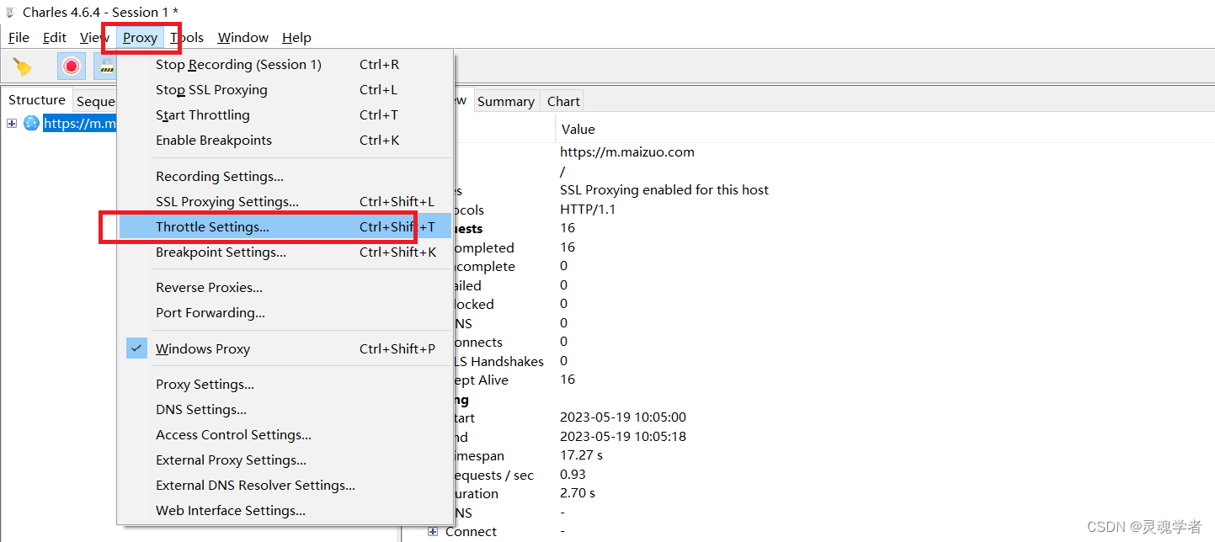
Task: Toggle the red Record button in toolbar
Action: (x=72, y=66)
